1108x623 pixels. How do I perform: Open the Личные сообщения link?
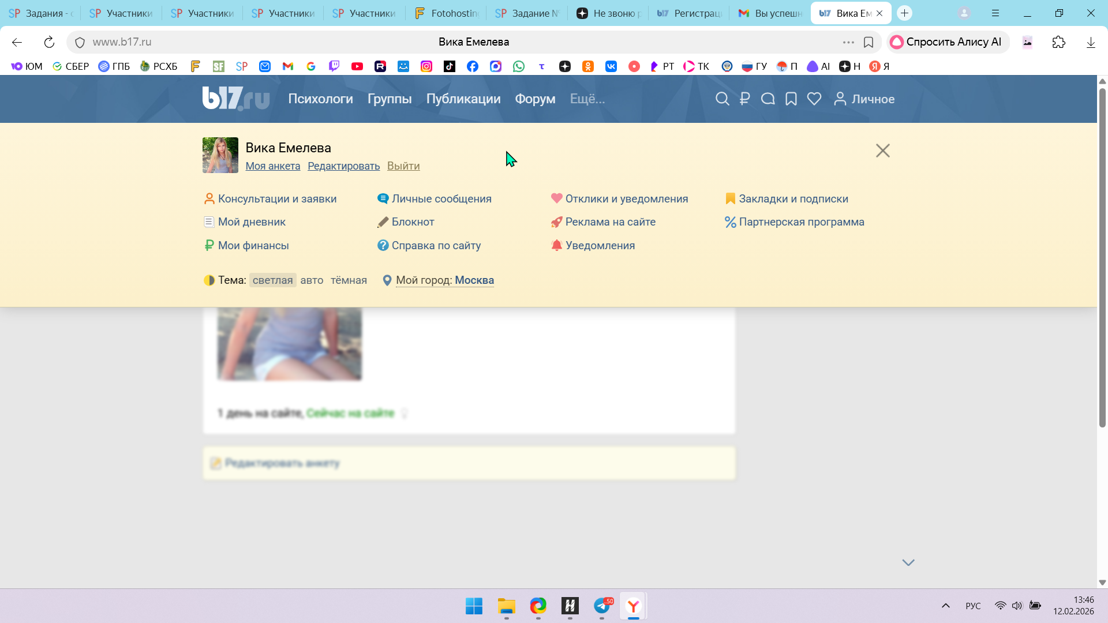click(441, 199)
